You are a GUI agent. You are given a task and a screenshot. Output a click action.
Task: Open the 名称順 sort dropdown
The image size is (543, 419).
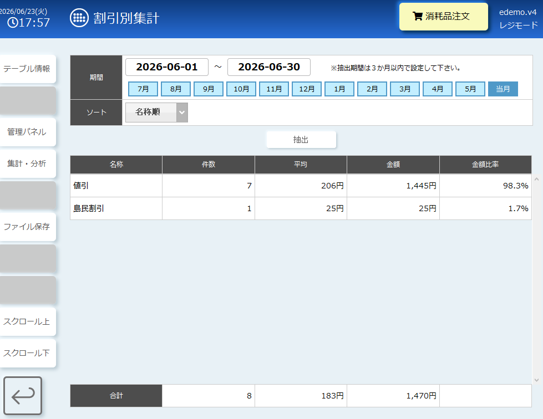(x=156, y=113)
